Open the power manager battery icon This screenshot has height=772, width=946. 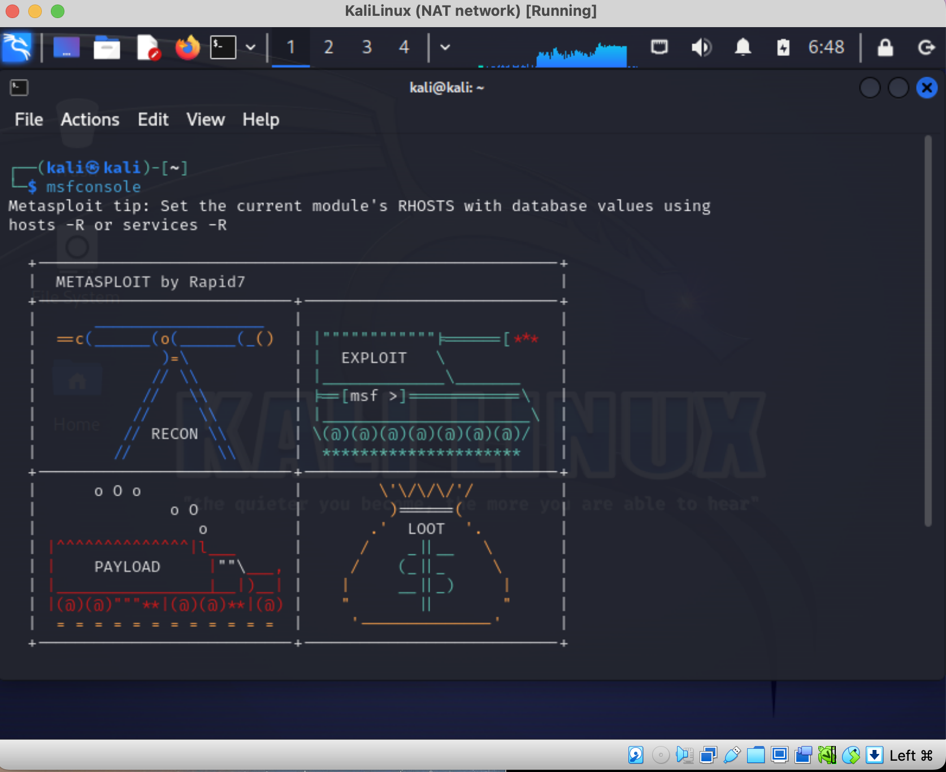tap(783, 47)
